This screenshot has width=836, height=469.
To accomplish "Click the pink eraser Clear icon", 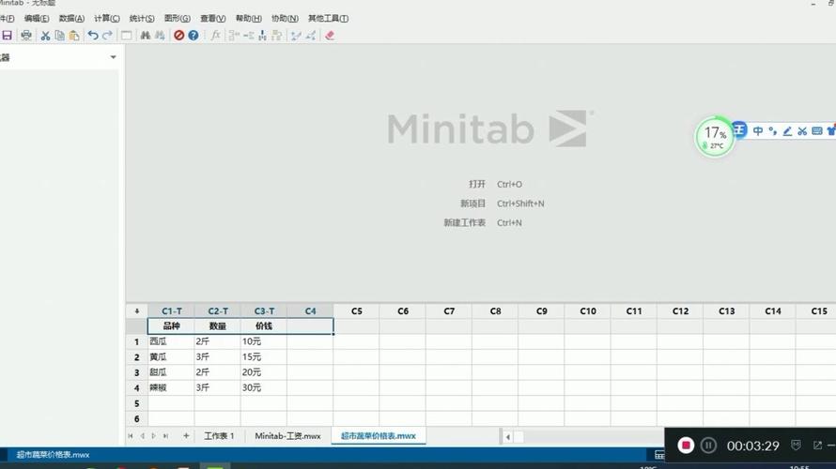I will coord(330,35).
